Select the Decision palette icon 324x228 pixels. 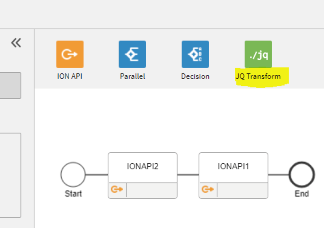pyautogui.click(x=195, y=54)
